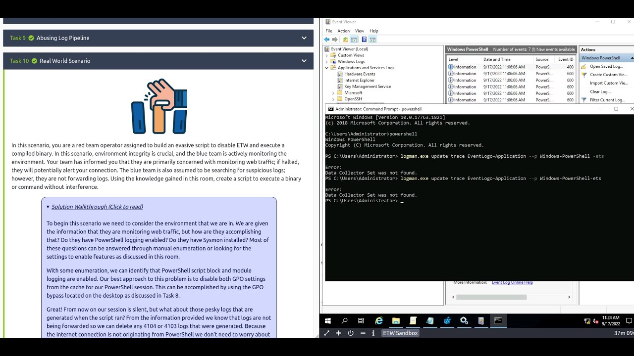This screenshot has height=356, width=634.
Task: Toggle Show/Hide Action Pane toolbar icon
Action: pos(372,40)
